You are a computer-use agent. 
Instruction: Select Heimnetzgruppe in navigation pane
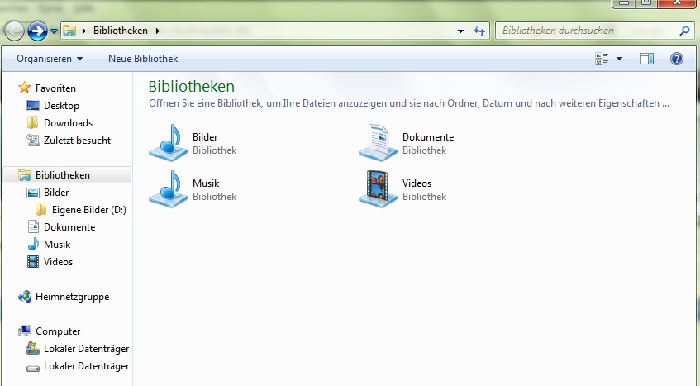pos(73,297)
